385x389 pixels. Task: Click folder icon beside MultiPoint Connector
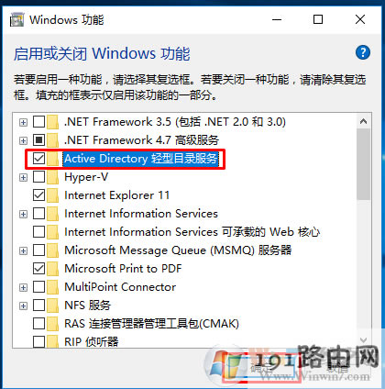[53, 287]
